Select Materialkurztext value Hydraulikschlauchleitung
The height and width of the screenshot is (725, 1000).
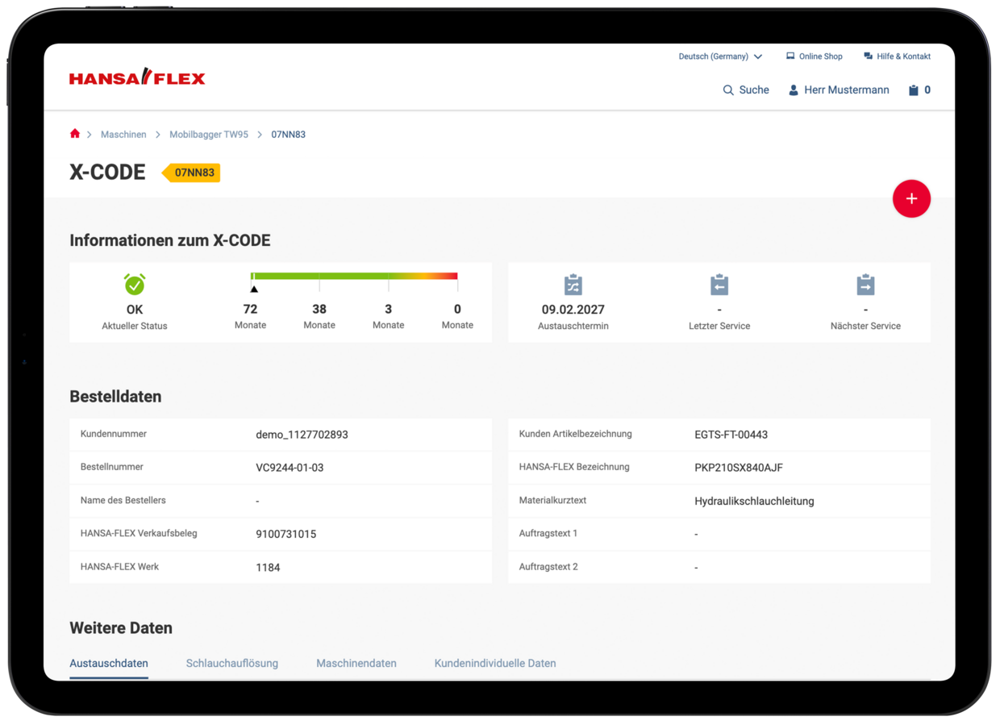pyautogui.click(x=754, y=501)
